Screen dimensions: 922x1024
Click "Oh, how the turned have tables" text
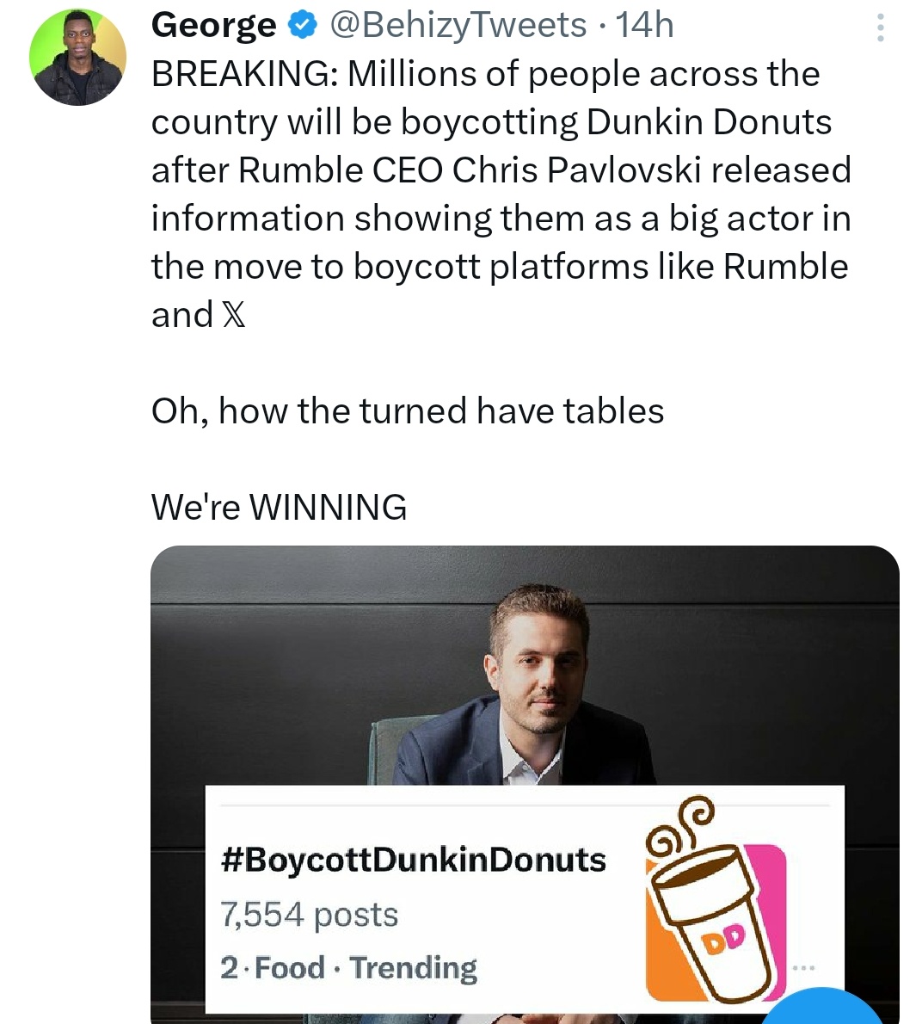tap(408, 411)
